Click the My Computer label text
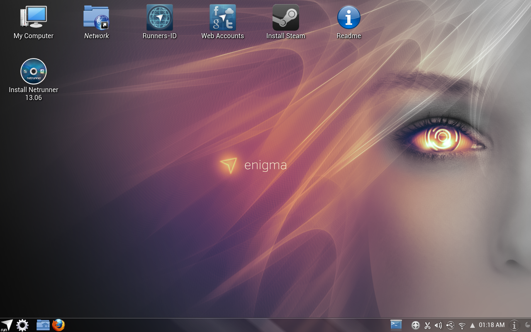 pos(34,36)
